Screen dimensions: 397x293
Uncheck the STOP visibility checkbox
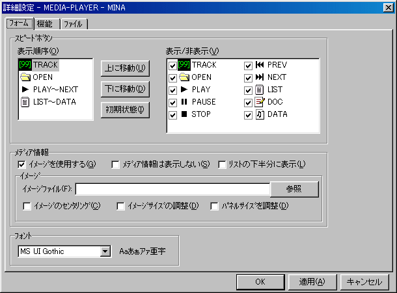[x=172, y=115]
